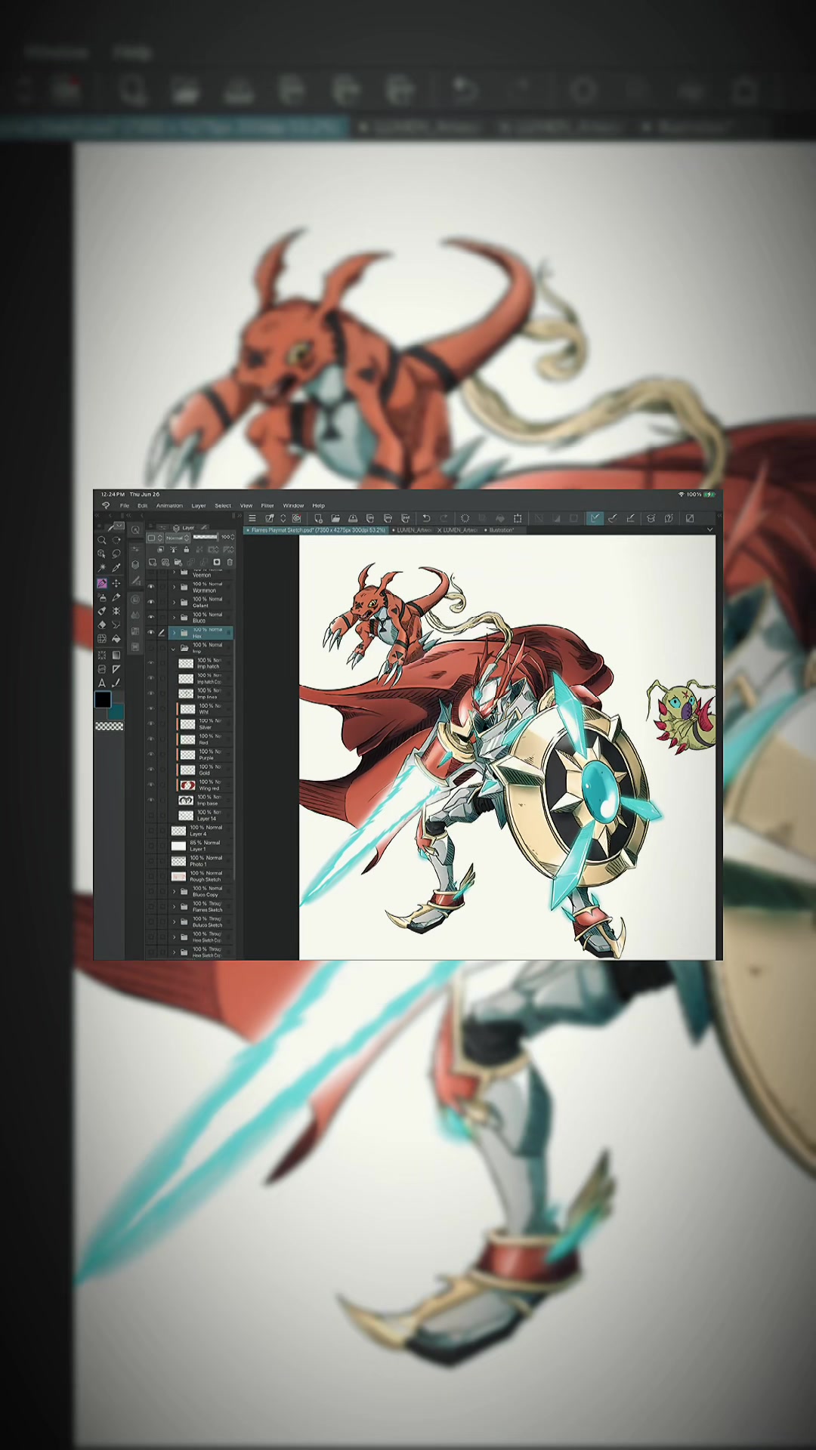The image size is (816, 1450).
Task: Select the Auto select wand tool
Action: coord(101,568)
